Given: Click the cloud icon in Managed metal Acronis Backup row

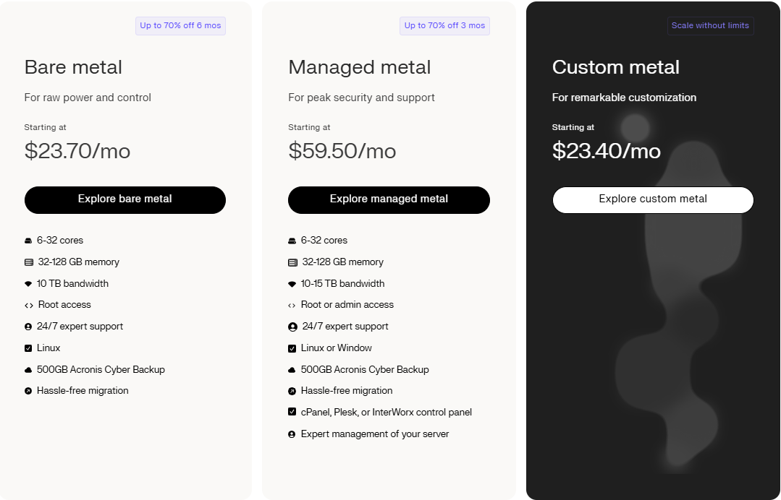Looking at the screenshot, I should 292,370.
